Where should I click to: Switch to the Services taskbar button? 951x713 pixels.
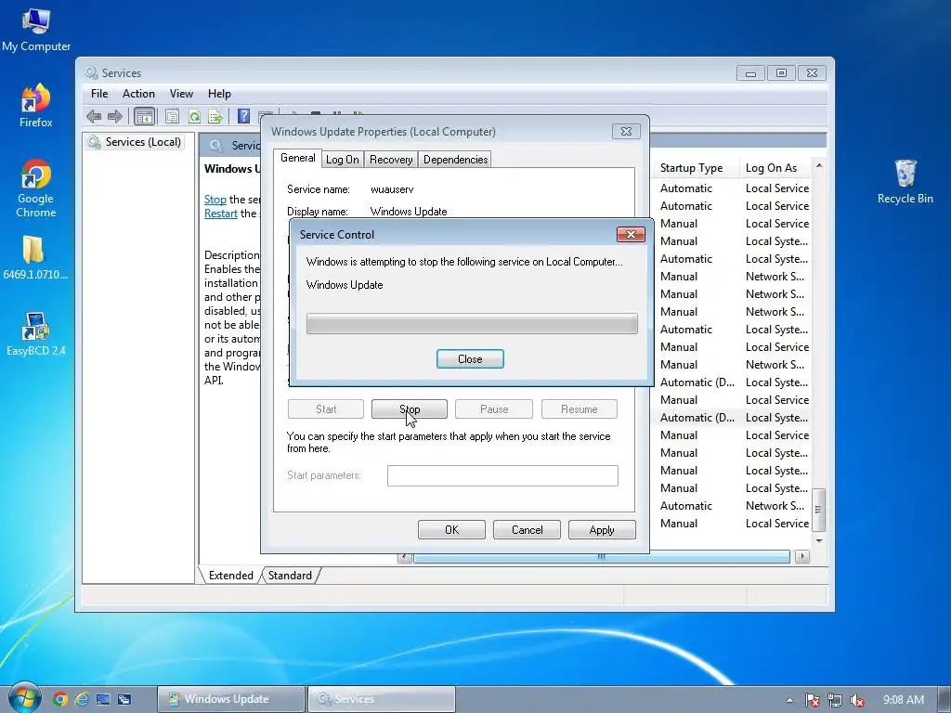coord(382,699)
